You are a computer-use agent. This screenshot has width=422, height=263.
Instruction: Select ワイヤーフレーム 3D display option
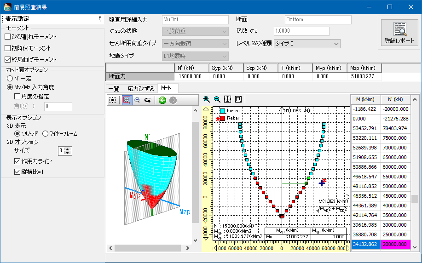point(45,134)
